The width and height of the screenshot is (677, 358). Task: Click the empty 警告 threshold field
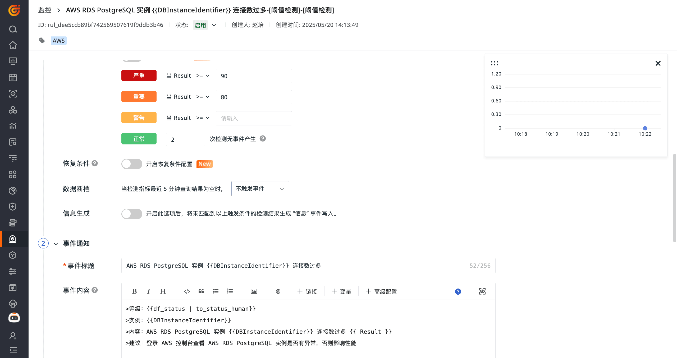coord(254,118)
